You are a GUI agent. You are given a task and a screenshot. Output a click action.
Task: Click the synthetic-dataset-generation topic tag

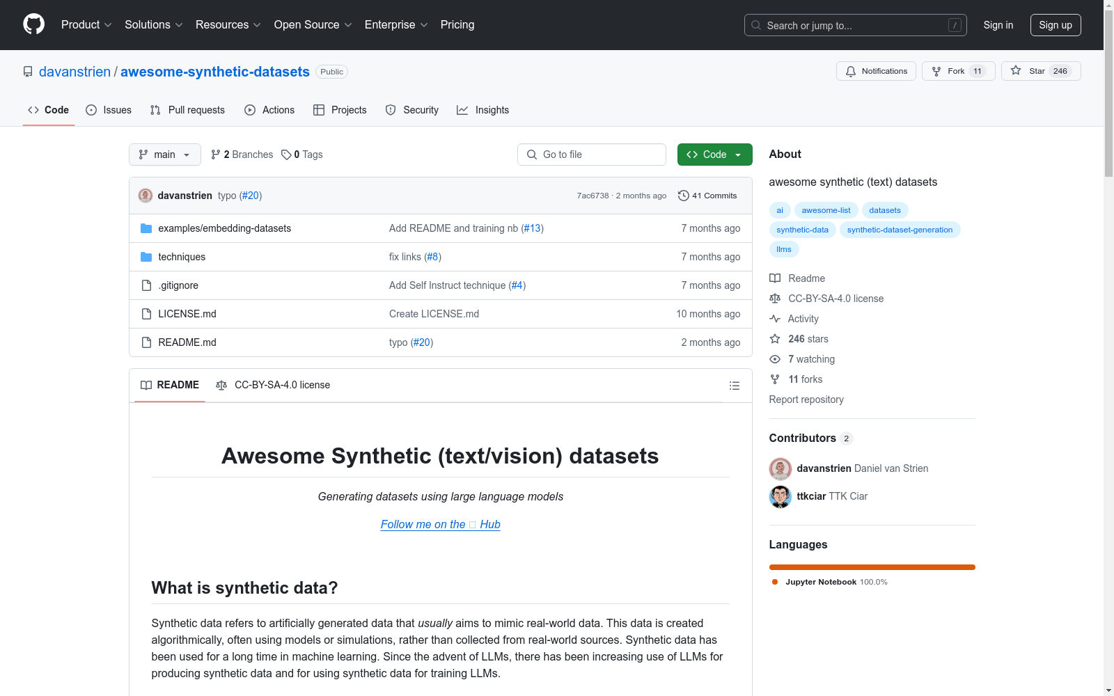[x=900, y=230]
